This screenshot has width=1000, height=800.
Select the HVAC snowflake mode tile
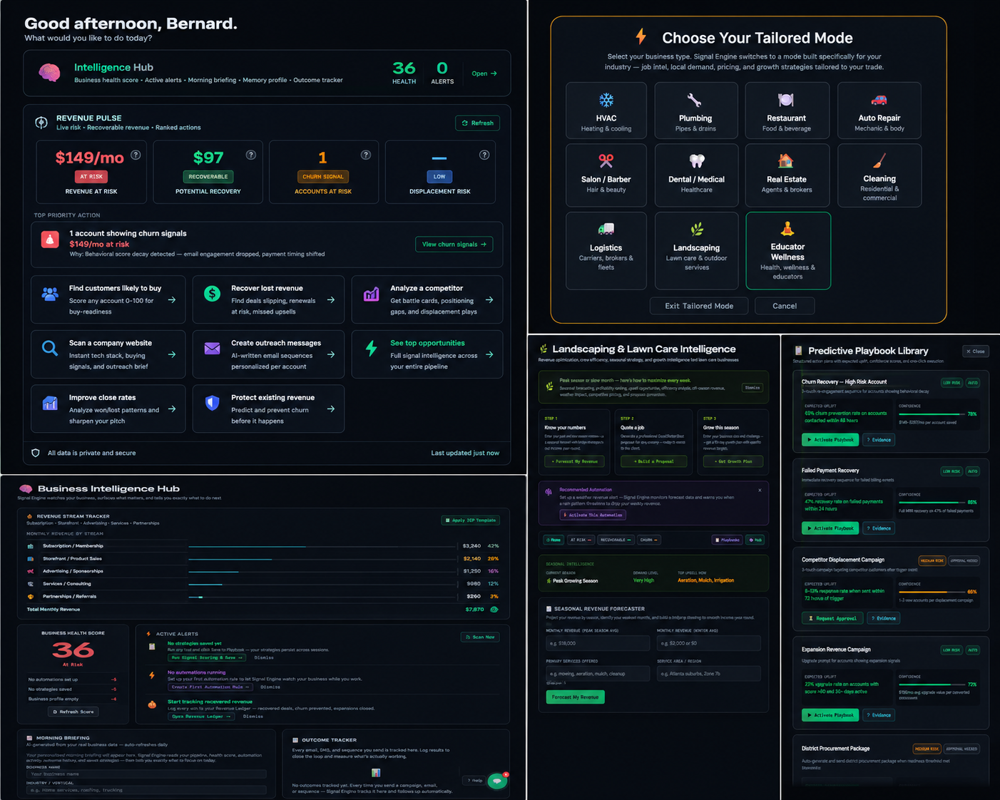(606, 111)
